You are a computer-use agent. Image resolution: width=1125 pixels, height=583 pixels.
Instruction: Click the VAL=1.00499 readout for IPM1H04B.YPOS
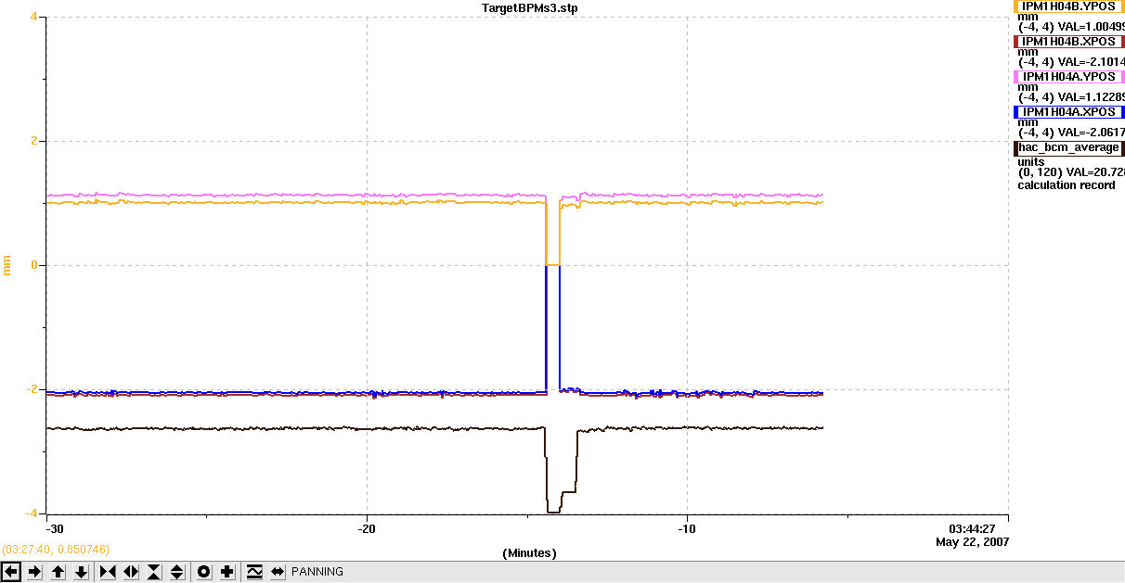pos(1090,26)
